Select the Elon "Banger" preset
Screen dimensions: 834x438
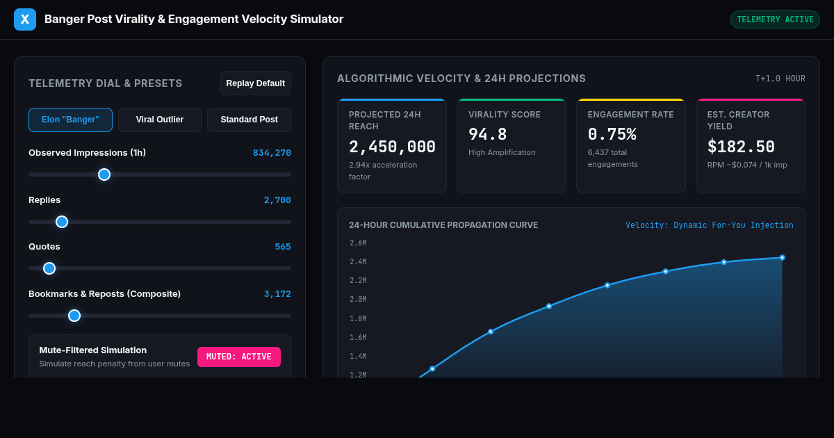[70, 120]
